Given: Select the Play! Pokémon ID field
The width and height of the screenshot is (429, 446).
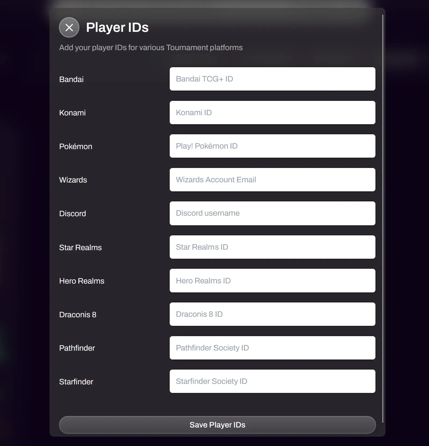Looking at the screenshot, I should tap(272, 146).
